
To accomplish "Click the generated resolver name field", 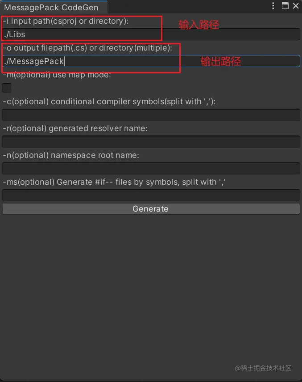I will coord(150,141).
